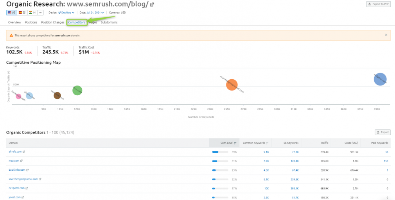Click the 102.5K Keywords metric

point(14,52)
